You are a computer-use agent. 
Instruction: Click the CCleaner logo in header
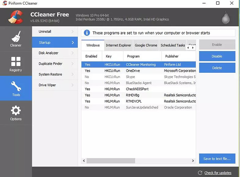(x=15, y=17)
